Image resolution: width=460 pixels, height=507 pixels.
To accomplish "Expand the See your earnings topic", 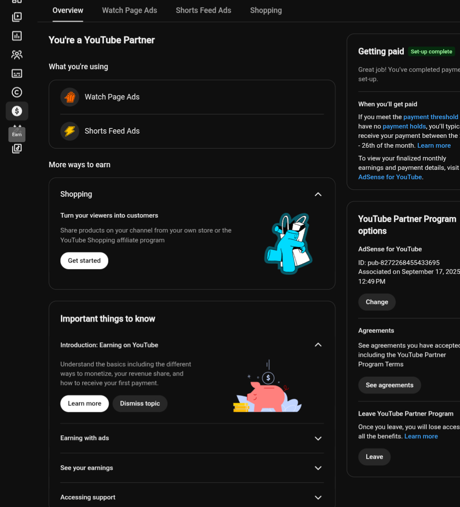I will [192, 468].
